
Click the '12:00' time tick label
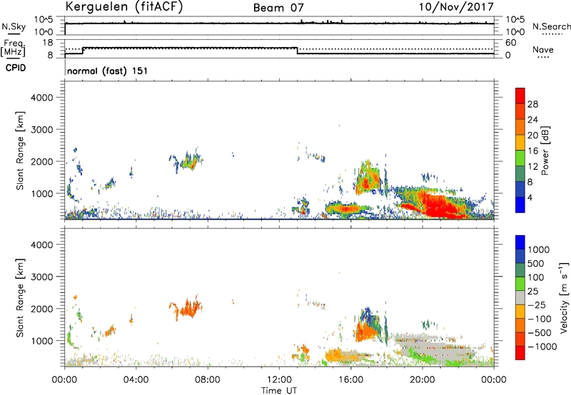(279, 380)
